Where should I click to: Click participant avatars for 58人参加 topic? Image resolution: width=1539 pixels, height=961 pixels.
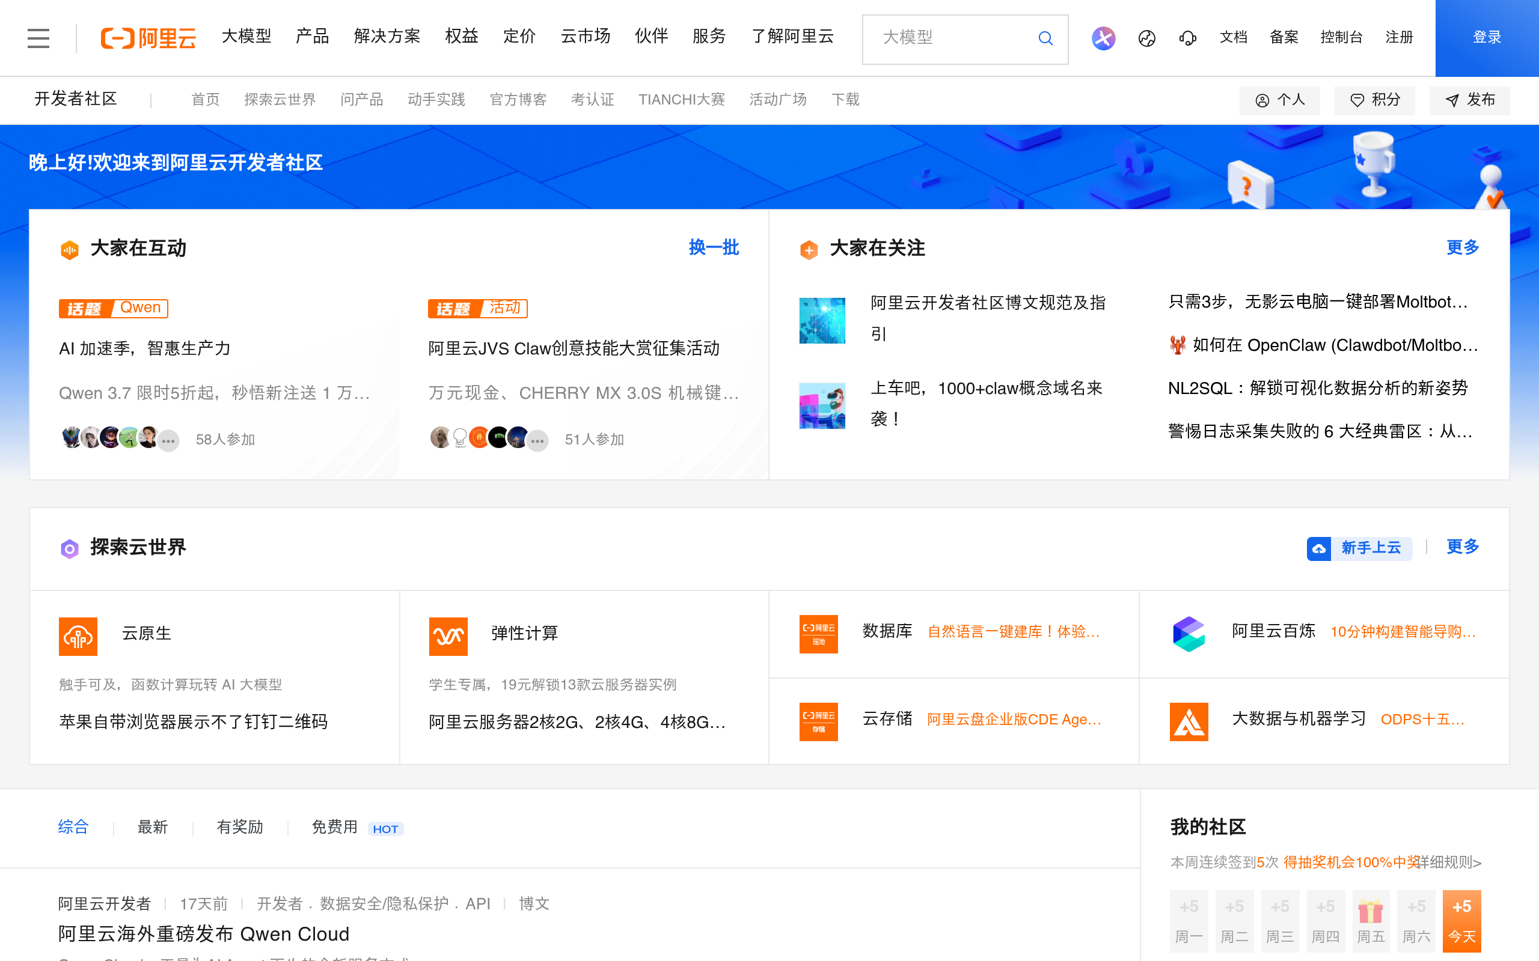click(120, 438)
